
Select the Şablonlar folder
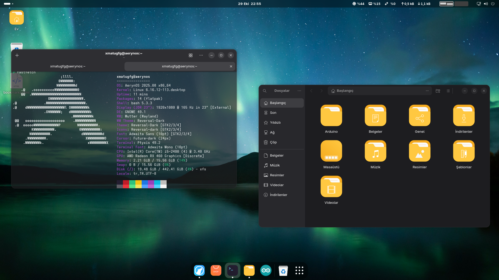tap(464, 151)
